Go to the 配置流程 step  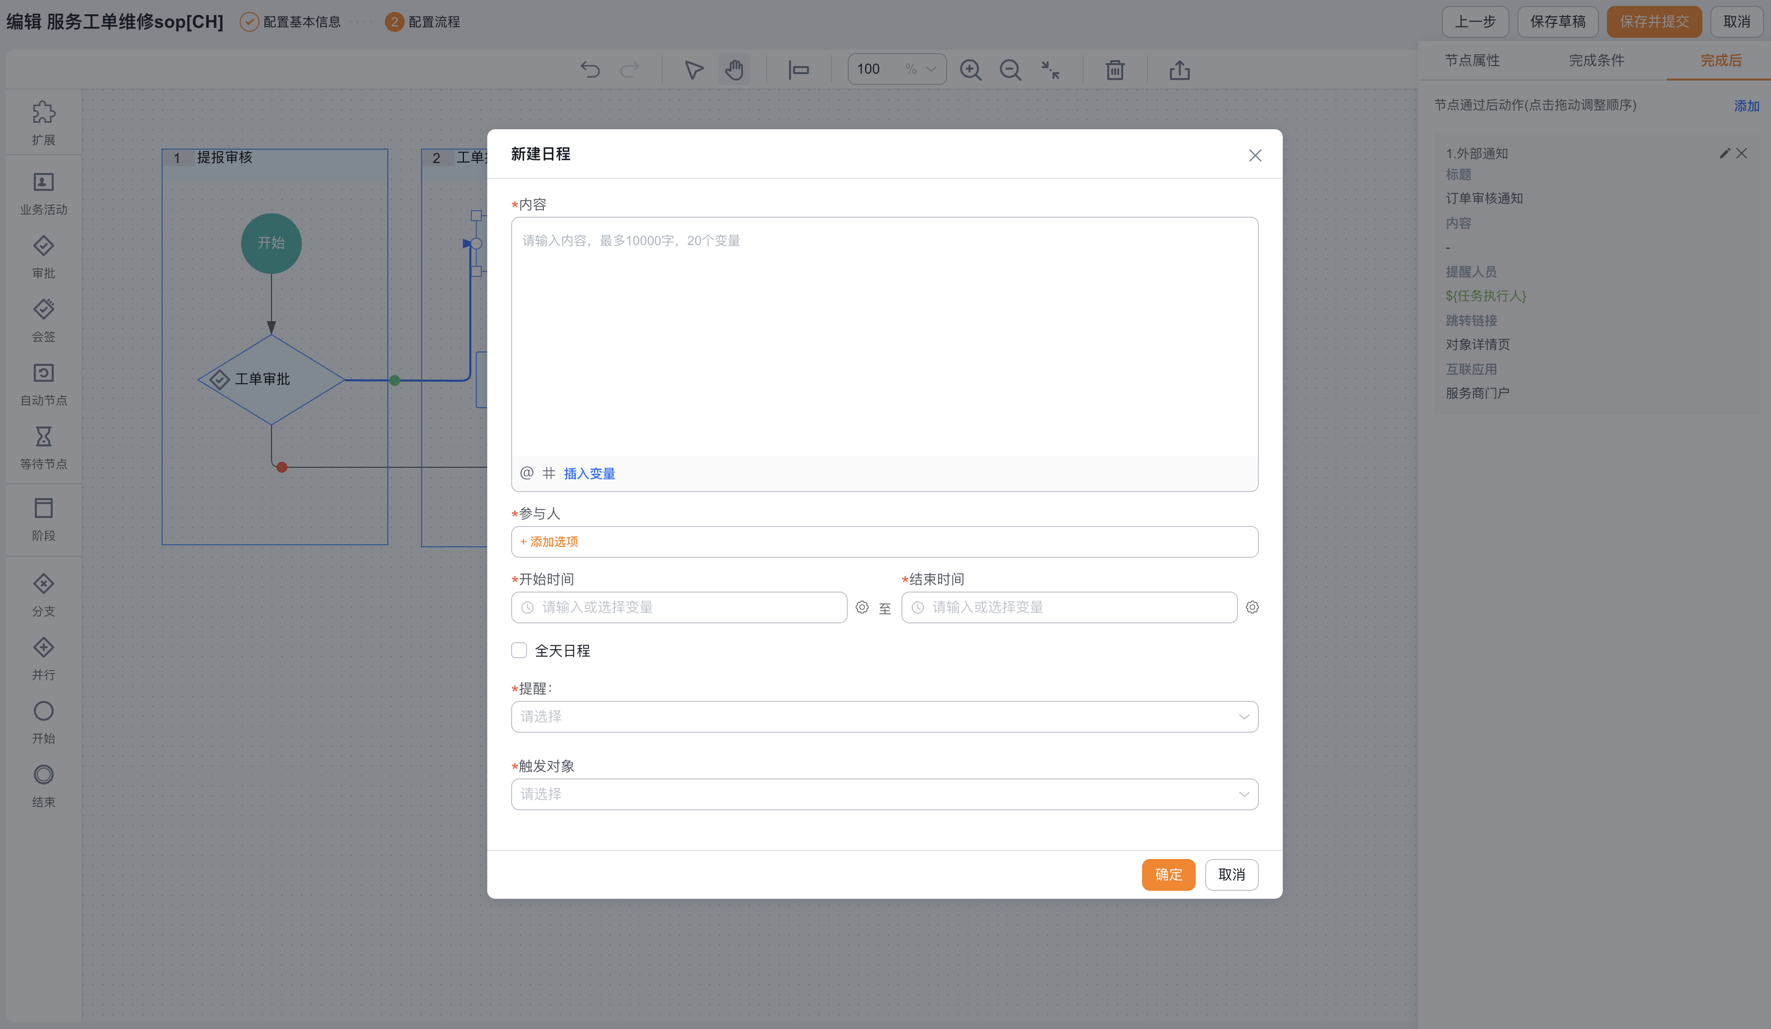[423, 22]
